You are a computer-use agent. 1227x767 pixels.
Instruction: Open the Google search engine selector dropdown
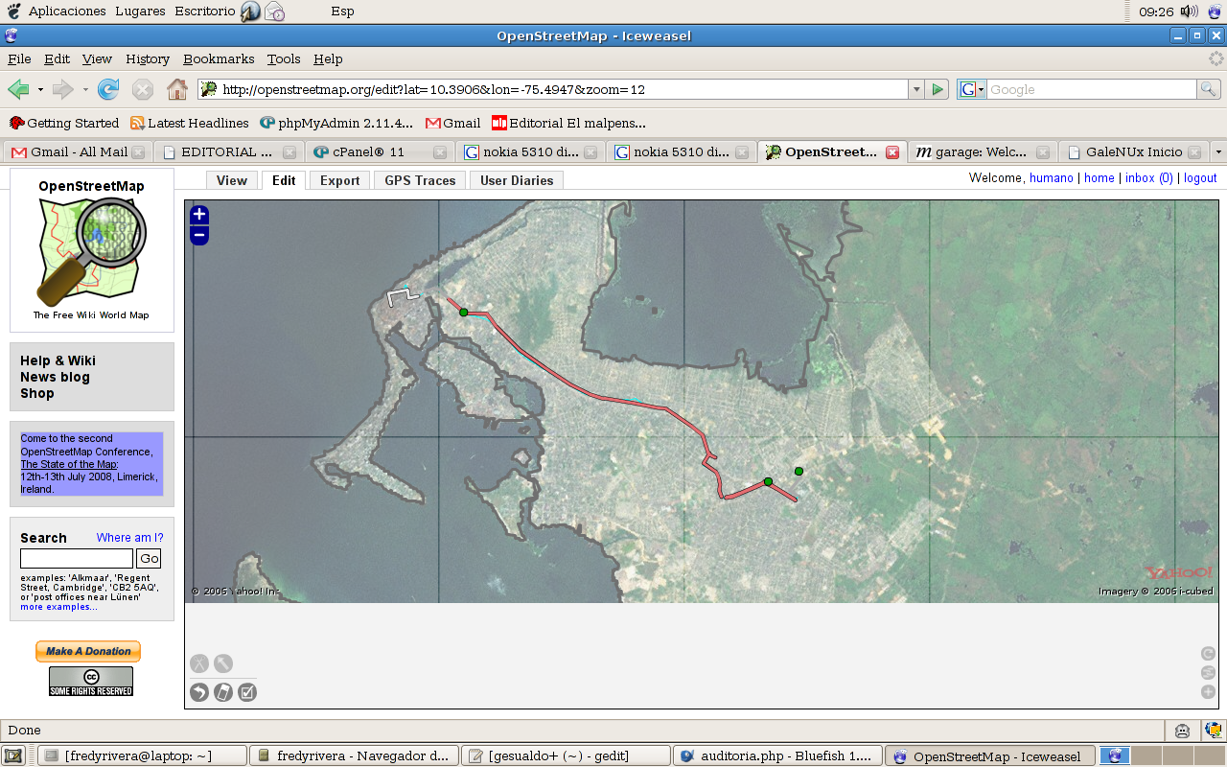click(973, 89)
